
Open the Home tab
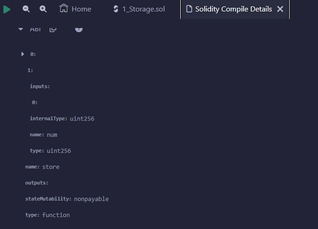(x=75, y=9)
